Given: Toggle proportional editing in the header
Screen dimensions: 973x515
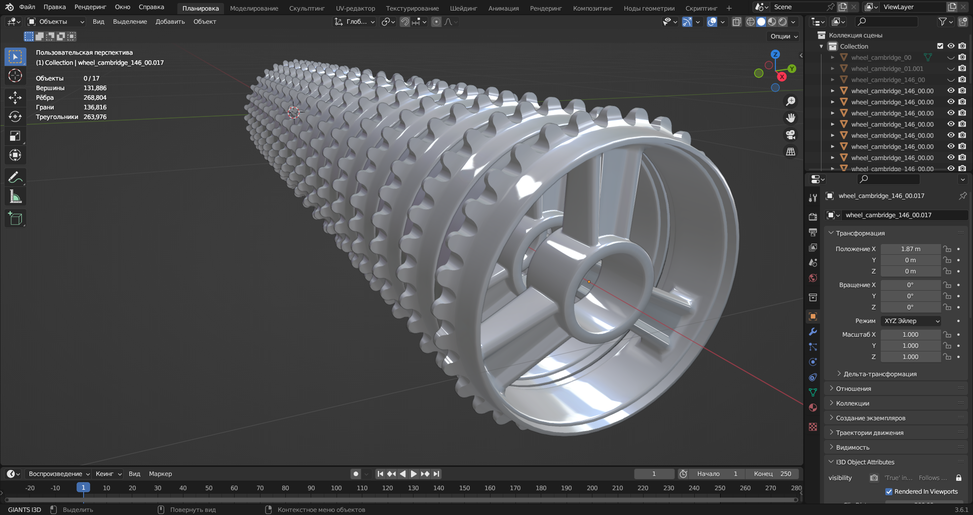Looking at the screenshot, I should (436, 22).
